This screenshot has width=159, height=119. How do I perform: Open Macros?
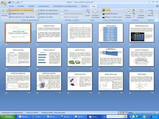[x=150, y=13]
